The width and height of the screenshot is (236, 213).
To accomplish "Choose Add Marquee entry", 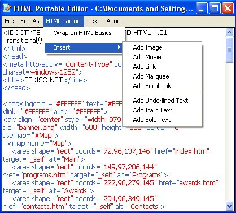I will (151, 76).
